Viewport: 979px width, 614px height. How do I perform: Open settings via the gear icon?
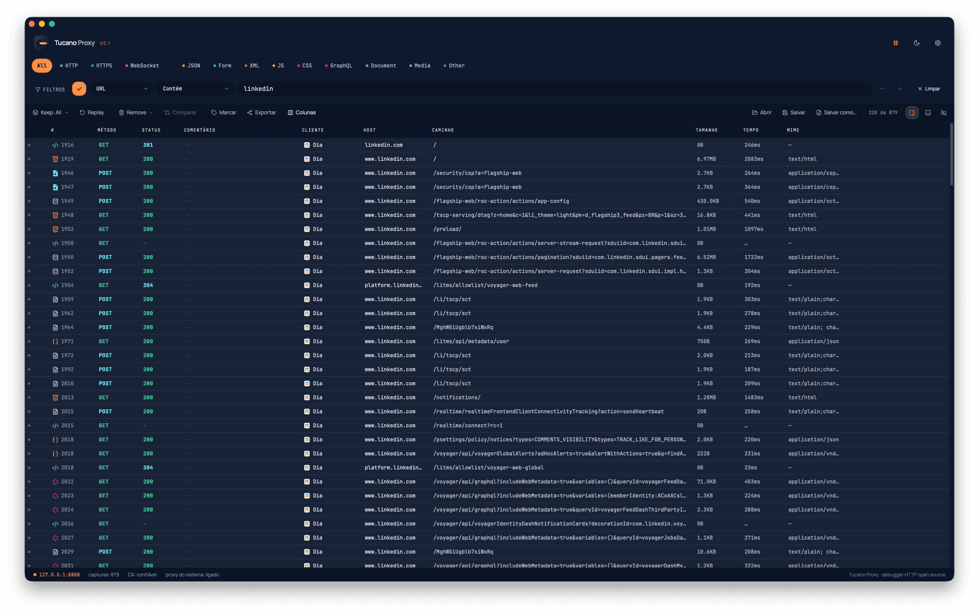point(937,43)
